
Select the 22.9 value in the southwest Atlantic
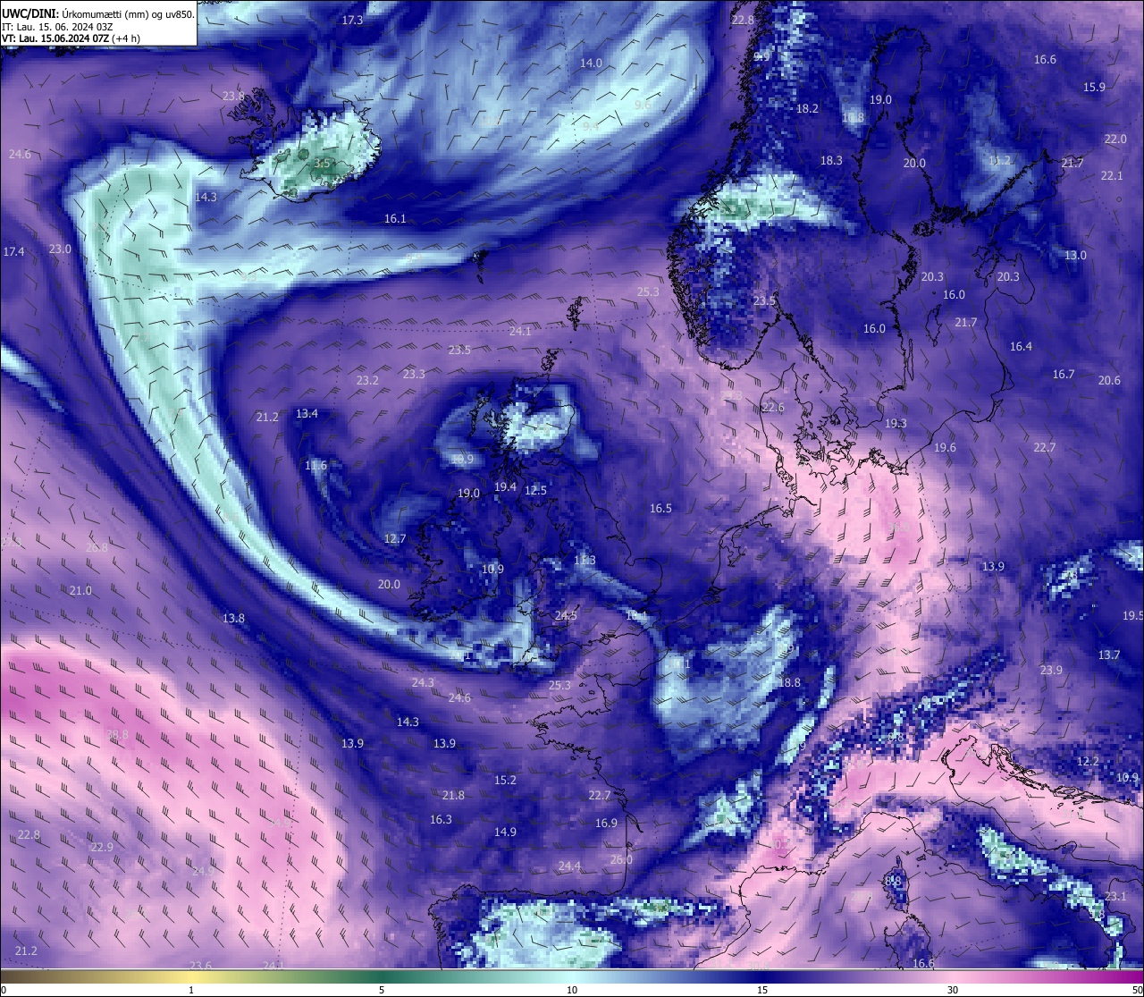tap(102, 847)
